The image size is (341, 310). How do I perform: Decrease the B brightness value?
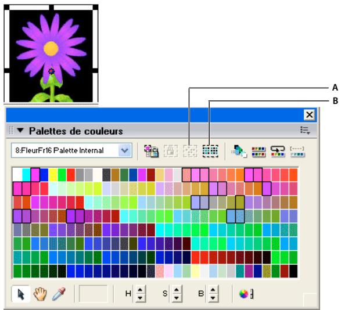tap(213, 298)
